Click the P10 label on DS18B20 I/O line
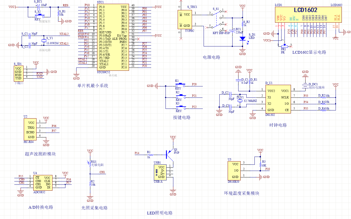Viewport: 351px width, 219px height. [x=267, y=169]
